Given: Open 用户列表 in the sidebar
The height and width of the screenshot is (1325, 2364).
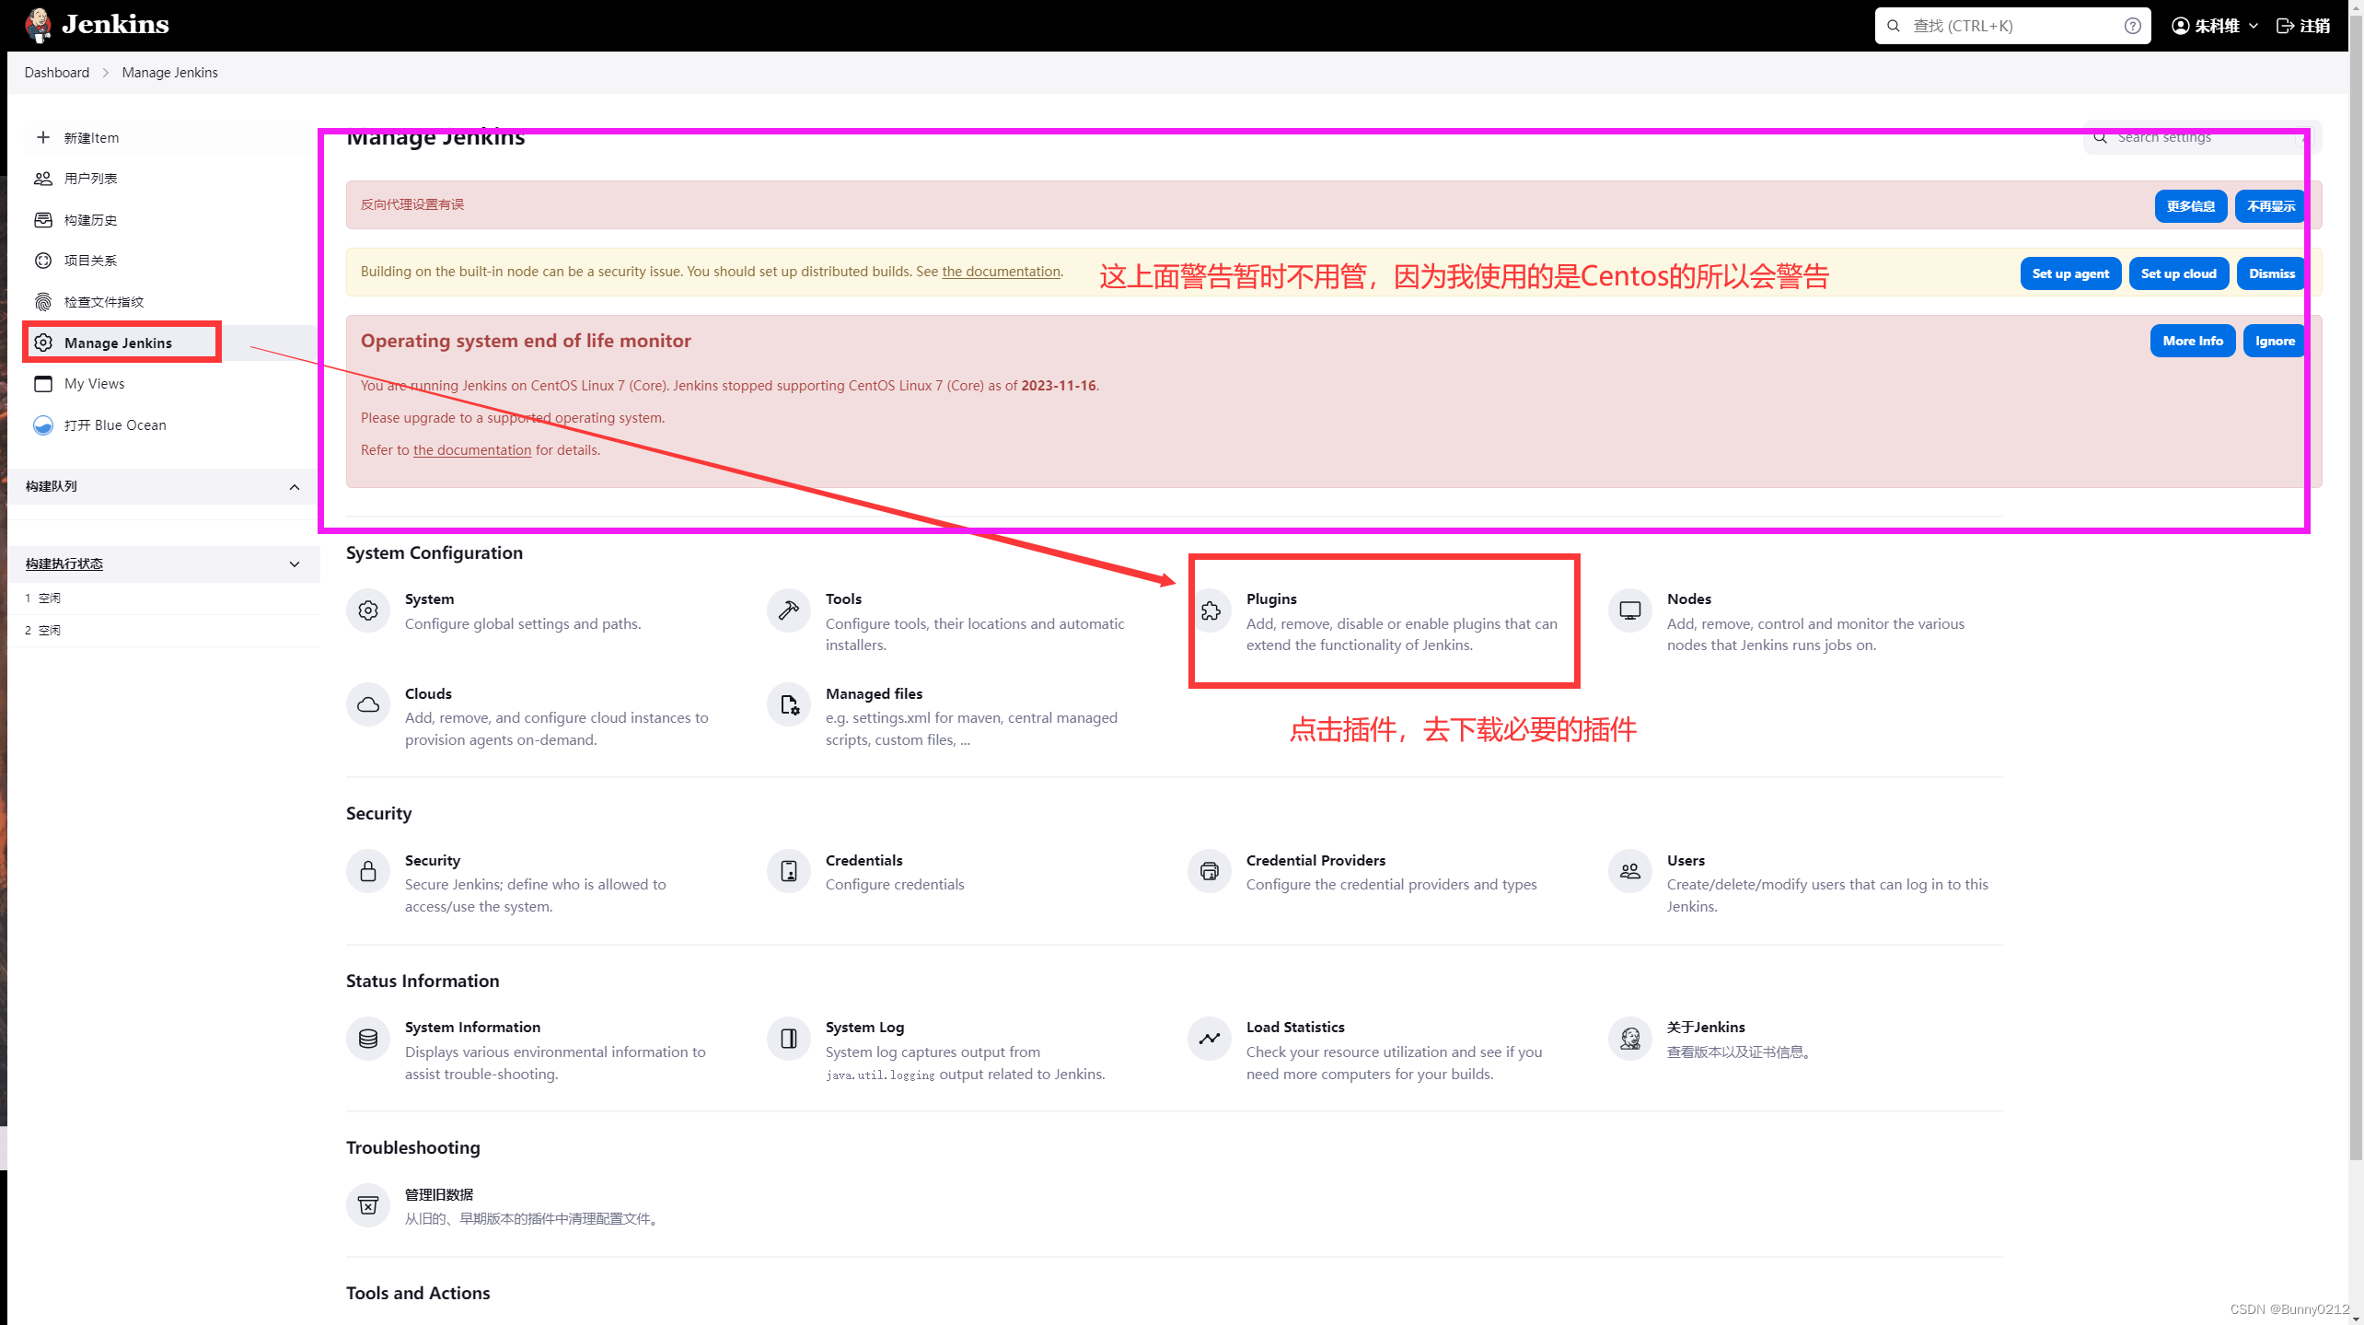Looking at the screenshot, I should [170, 179].
